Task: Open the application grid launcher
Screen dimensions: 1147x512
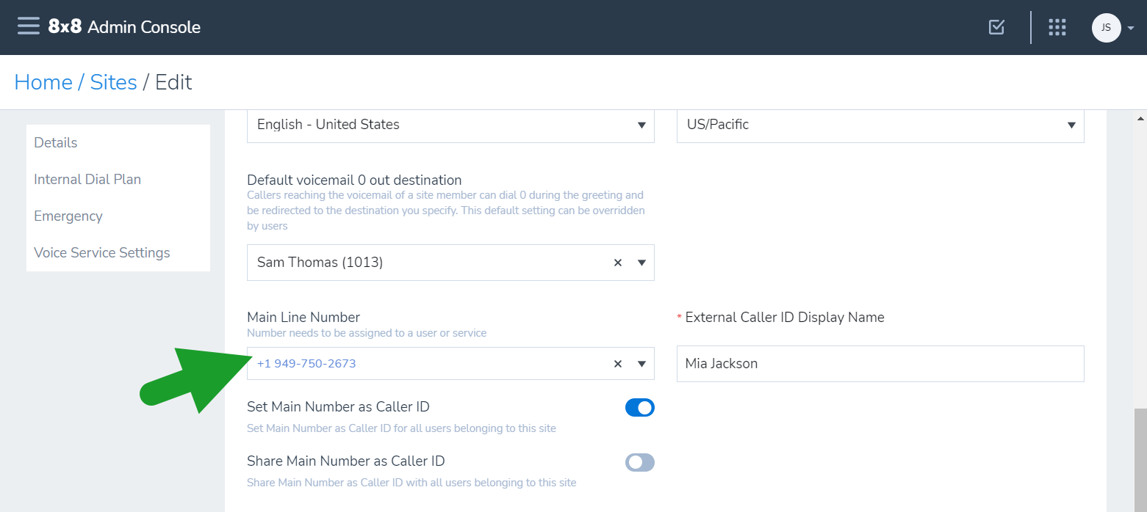Action: tap(1057, 27)
